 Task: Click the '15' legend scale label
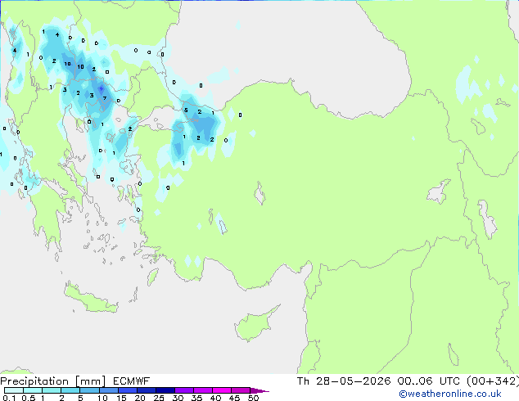click(121, 398)
